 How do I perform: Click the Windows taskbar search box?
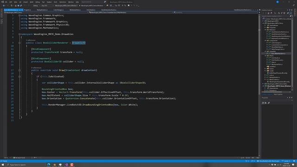pos(26,165)
